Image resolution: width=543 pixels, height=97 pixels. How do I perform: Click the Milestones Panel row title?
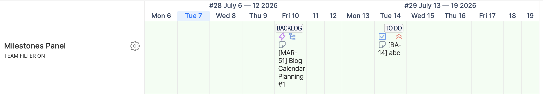pos(35,46)
